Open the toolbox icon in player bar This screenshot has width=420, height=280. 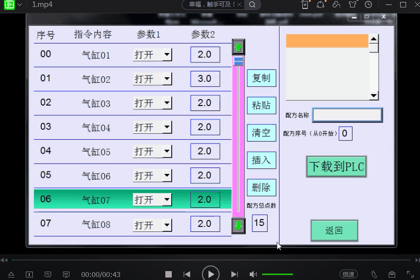tap(392, 274)
